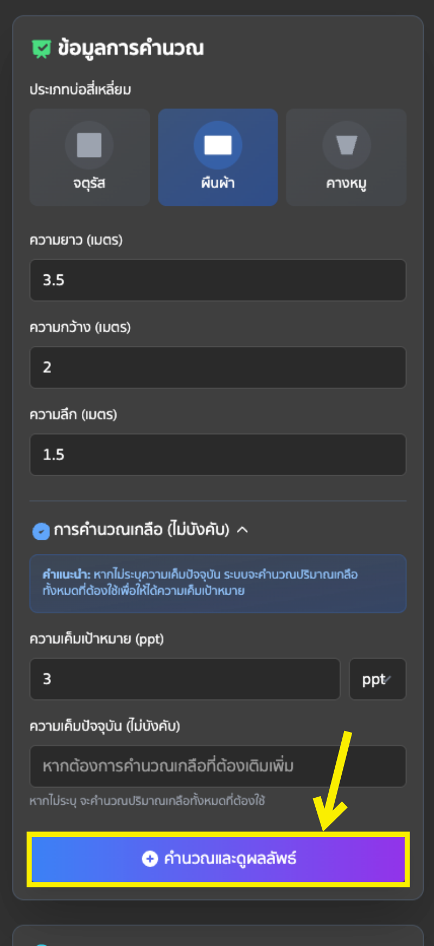This screenshot has width=434, height=946.
Task: Click the ความเค็มเป้าหมาย (ppt) label
Action: (97, 639)
